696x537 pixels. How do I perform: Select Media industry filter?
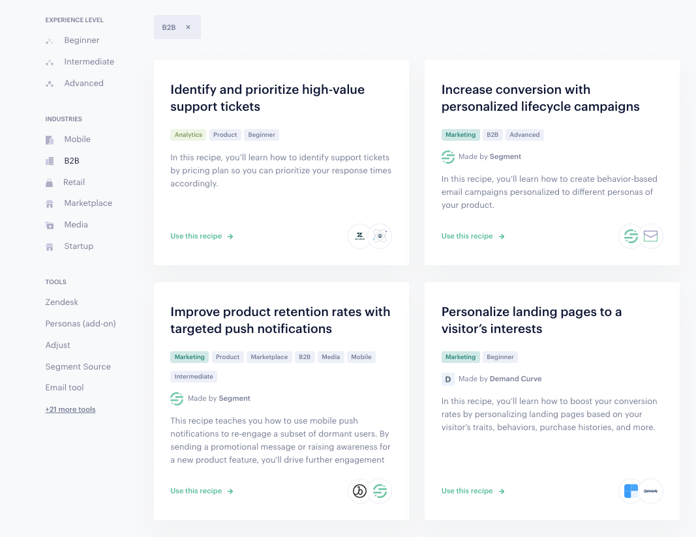[76, 224]
